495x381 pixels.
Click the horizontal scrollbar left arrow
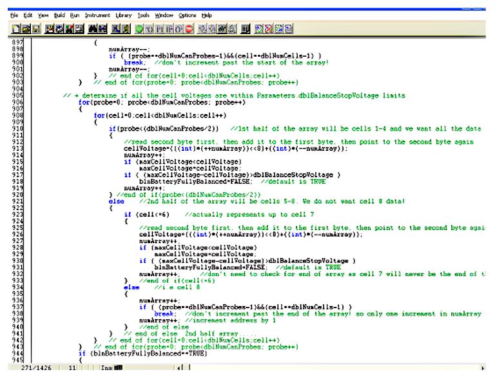click(179, 367)
